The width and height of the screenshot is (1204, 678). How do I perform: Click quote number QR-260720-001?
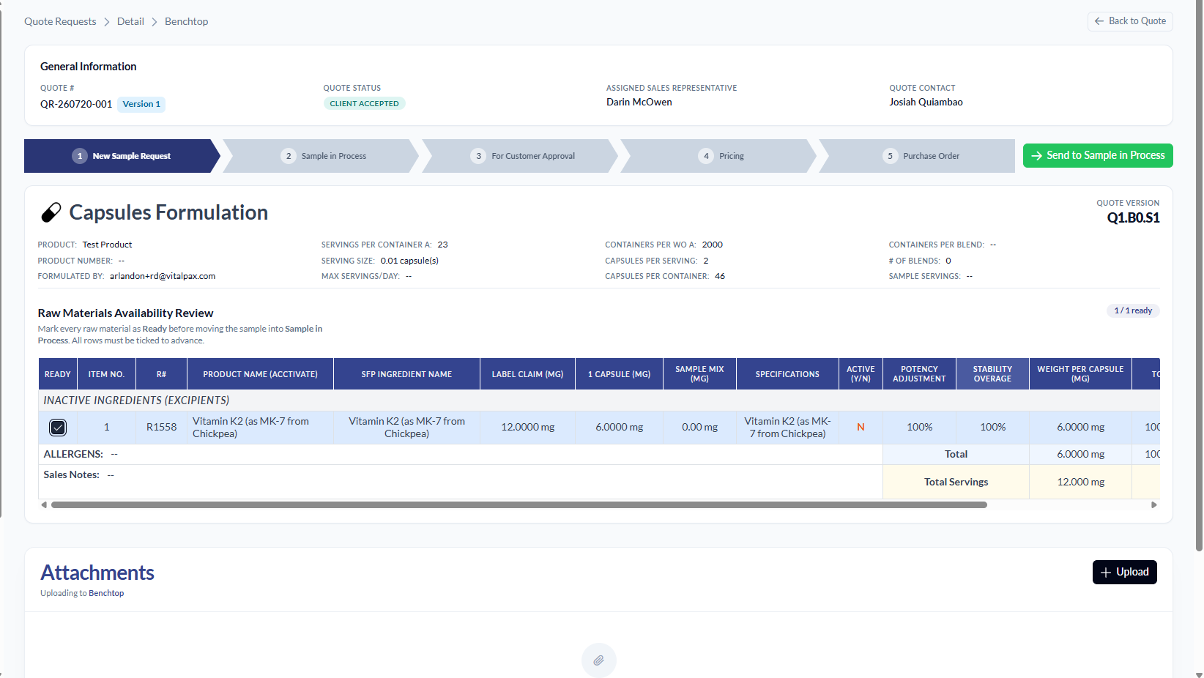(76, 104)
